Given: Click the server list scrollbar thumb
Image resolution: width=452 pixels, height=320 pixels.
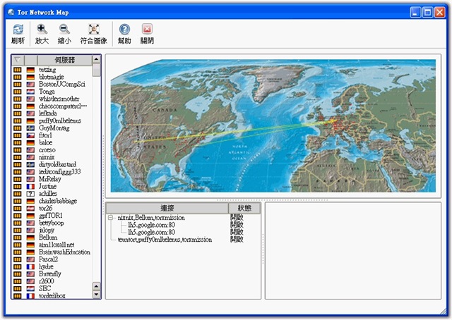Looking at the screenshot, I should point(97,70).
